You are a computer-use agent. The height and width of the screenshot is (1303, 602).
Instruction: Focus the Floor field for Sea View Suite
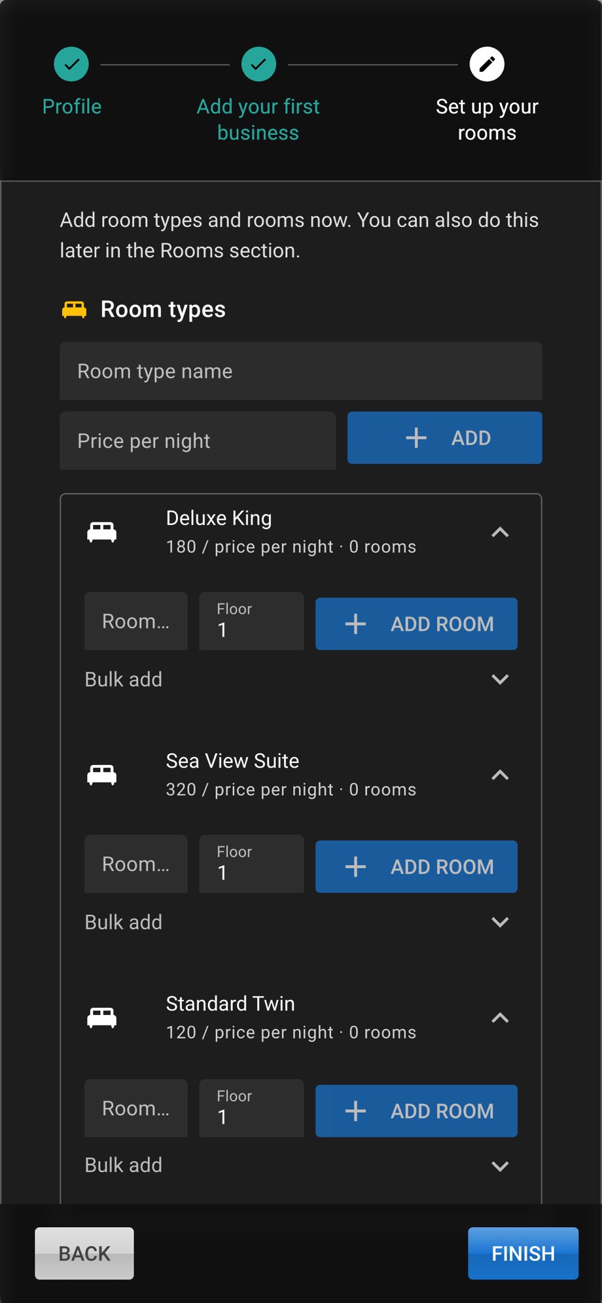(x=251, y=864)
